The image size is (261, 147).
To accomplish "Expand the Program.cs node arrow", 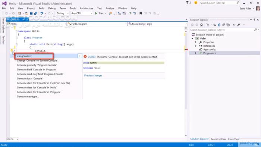I will pyautogui.click(x=196, y=53).
